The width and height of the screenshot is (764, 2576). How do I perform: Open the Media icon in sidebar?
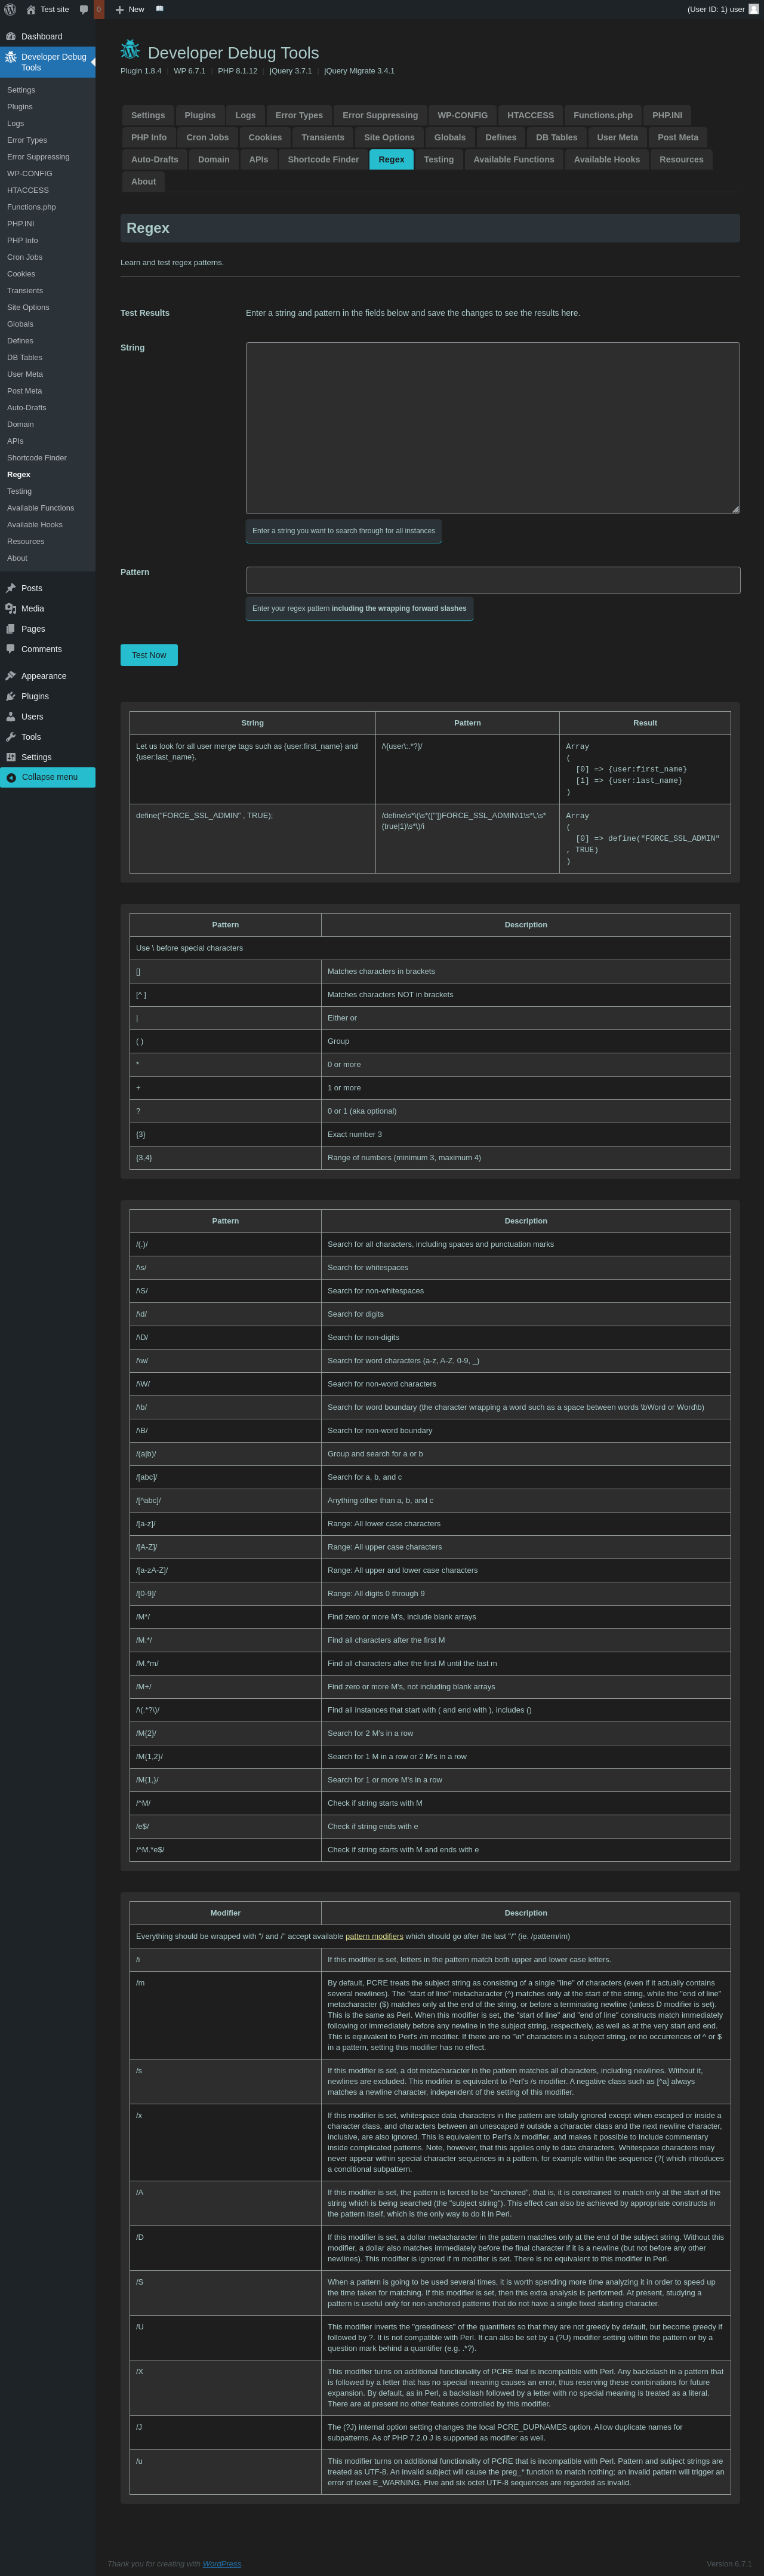pyautogui.click(x=10, y=608)
